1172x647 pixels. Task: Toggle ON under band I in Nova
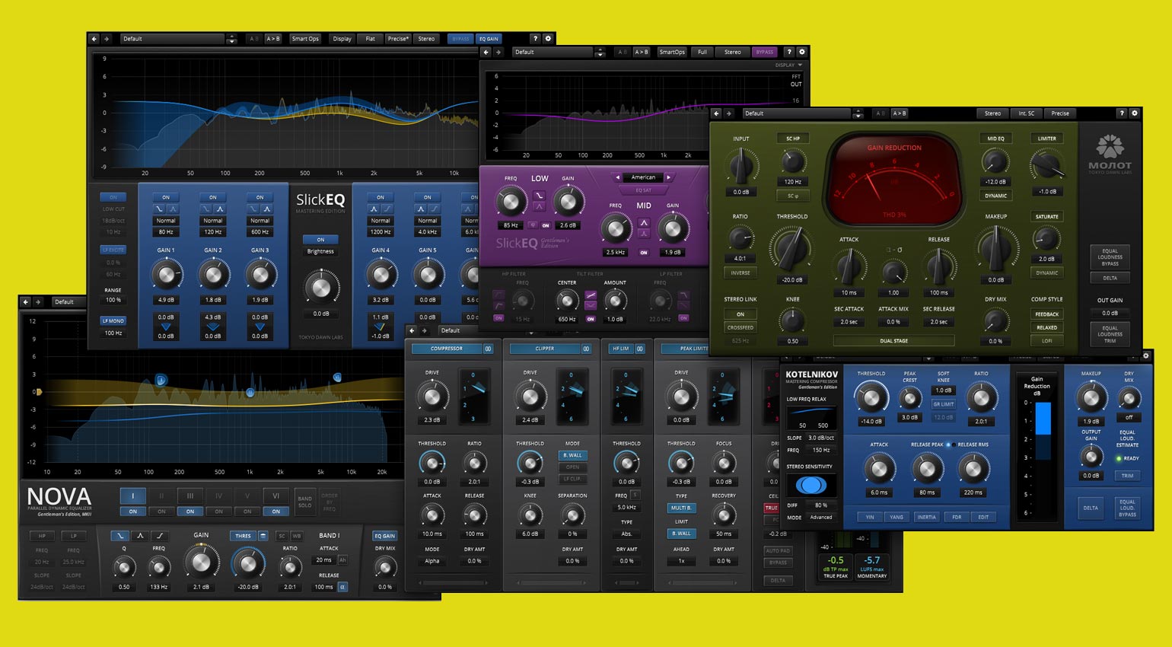click(132, 512)
